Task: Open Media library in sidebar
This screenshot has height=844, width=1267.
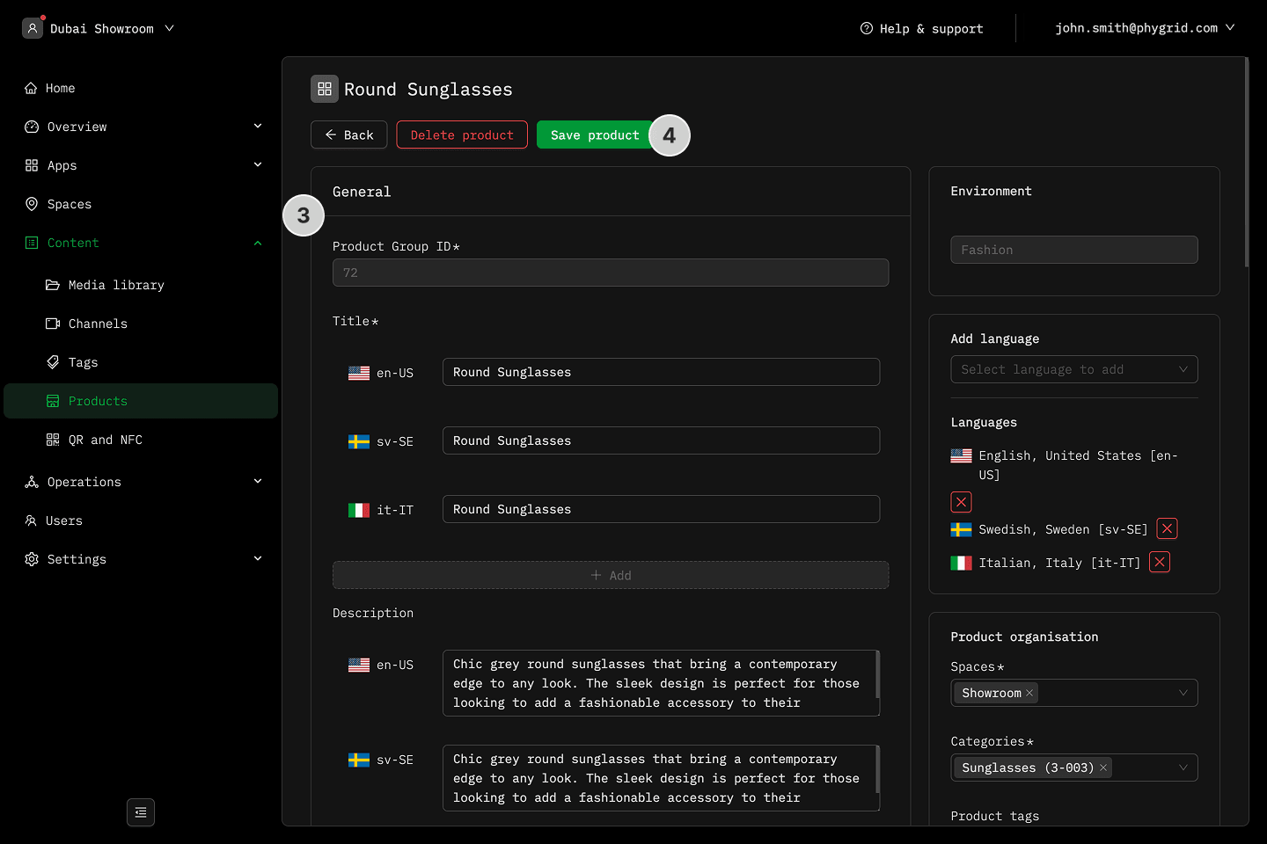Action: pyautogui.click(x=115, y=285)
